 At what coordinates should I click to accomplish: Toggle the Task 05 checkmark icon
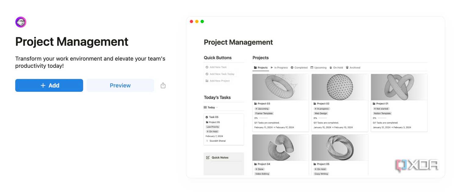207,117
